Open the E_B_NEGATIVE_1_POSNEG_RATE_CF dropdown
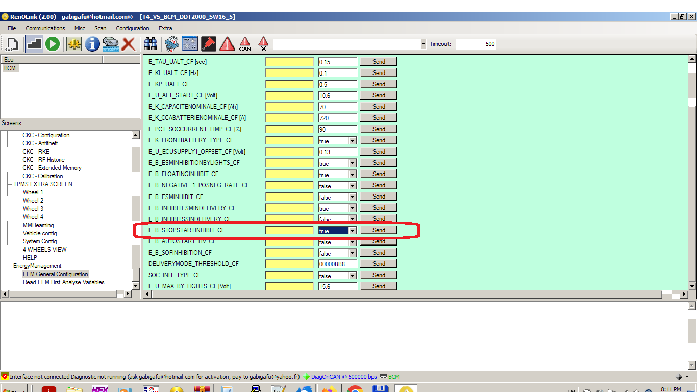Viewport: 697px width, 392px height. [x=352, y=186]
